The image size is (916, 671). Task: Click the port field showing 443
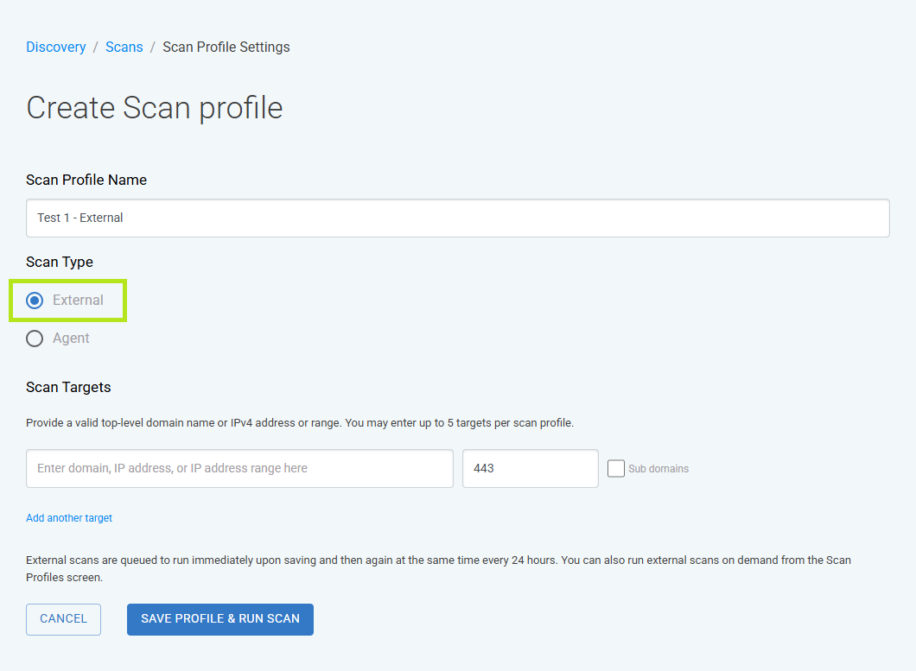tap(531, 468)
